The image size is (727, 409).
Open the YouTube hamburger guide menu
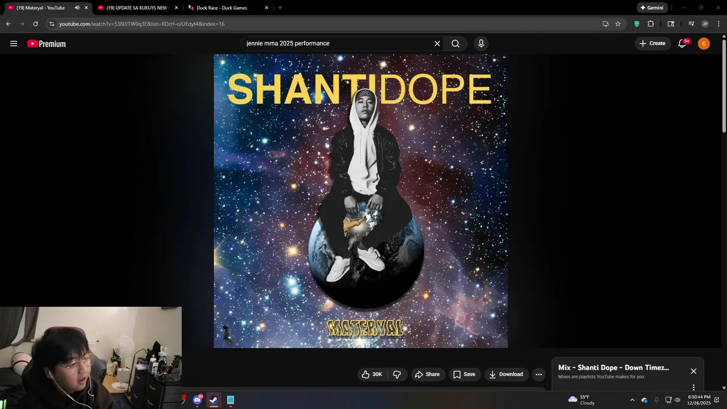(14, 44)
